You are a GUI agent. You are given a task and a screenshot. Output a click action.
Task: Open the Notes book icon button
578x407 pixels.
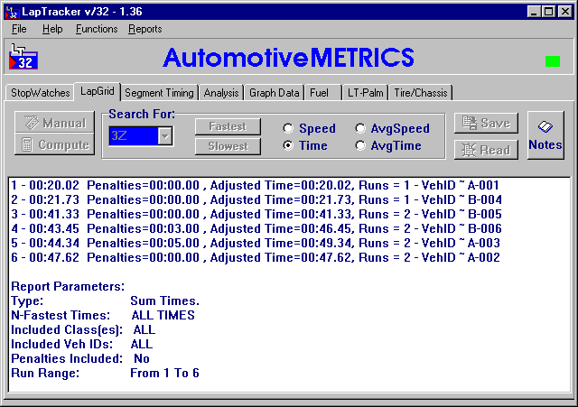(545, 135)
